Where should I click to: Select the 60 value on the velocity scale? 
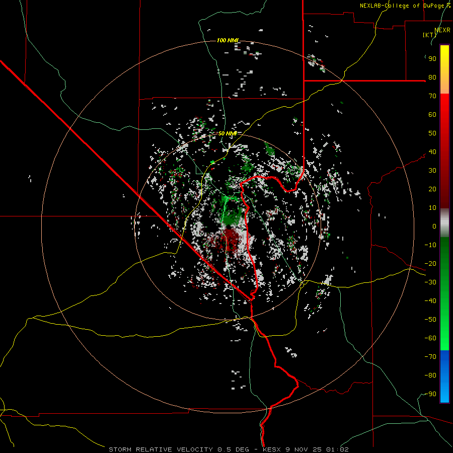click(432, 114)
